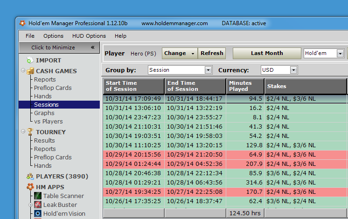The width and height of the screenshot is (348, 219).
Task: Open the Help menu
Action: pos(120,36)
